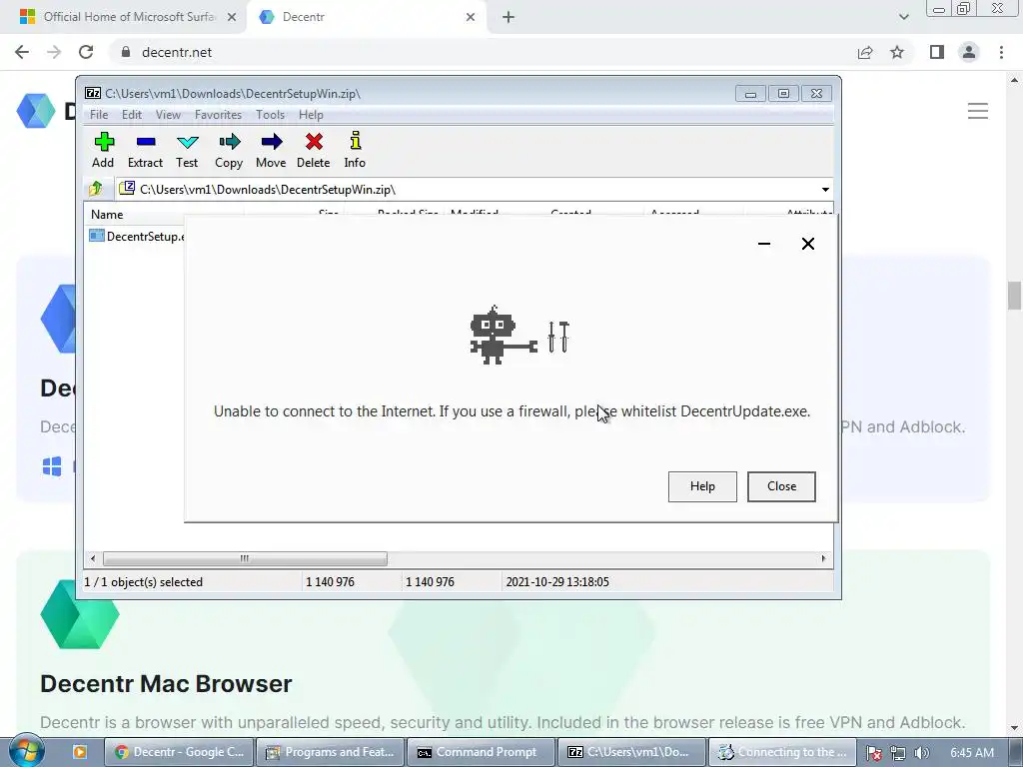Open the Help menu in 7-Zip
1023x767 pixels.
click(311, 115)
